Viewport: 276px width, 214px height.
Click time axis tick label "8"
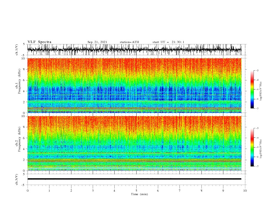pyautogui.click(x=201, y=191)
